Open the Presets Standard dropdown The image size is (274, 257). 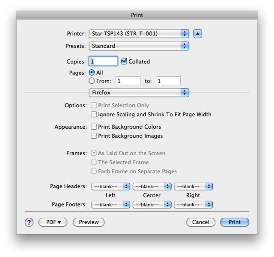pyautogui.click(x=139, y=46)
